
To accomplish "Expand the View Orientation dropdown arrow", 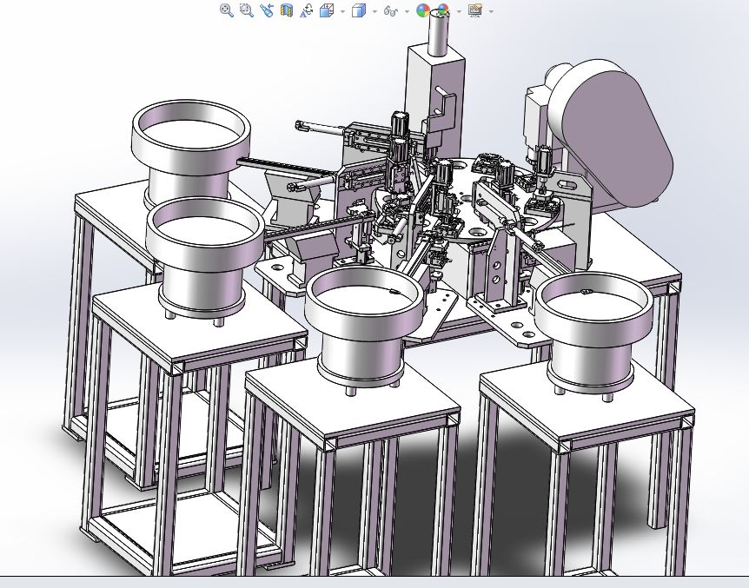I will (x=343, y=11).
